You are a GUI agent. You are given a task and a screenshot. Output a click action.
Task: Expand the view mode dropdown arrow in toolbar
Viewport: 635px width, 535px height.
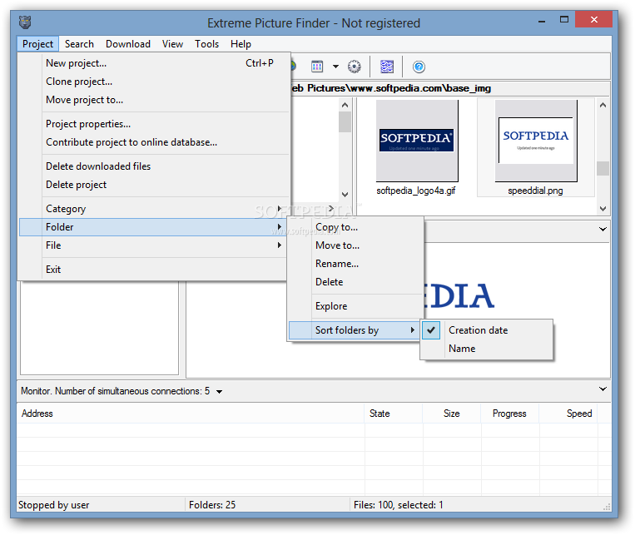pos(335,67)
